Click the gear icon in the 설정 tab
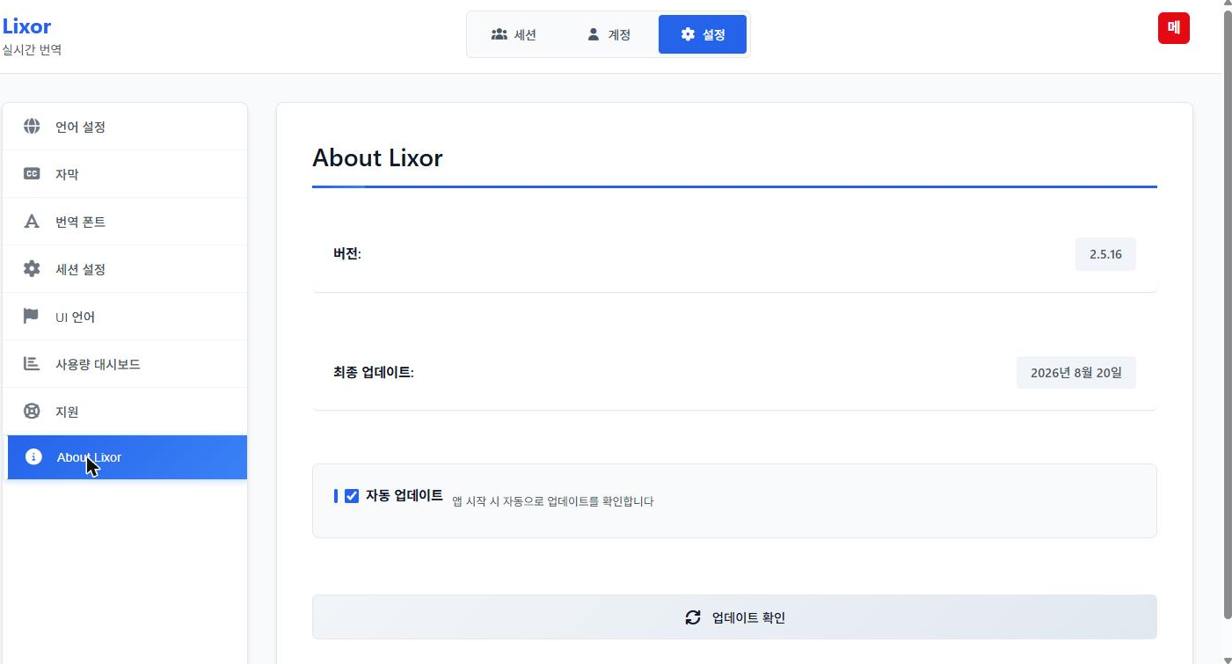This screenshot has height=664, width=1232. [x=689, y=34]
